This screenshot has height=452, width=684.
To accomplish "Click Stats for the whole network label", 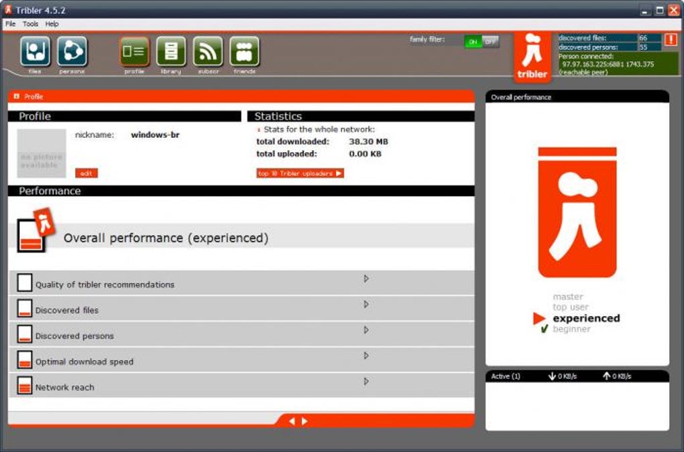I will [x=319, y=129].
